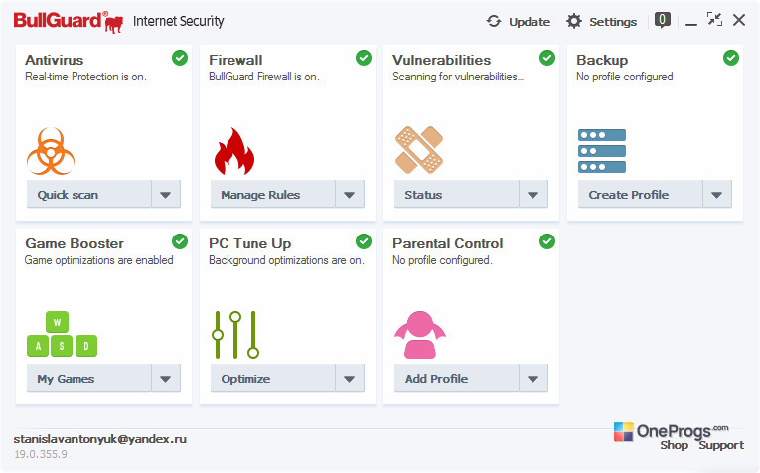
Task: Expand the Create Profile dropdown arrow
Action: click(x=717, y=195)
